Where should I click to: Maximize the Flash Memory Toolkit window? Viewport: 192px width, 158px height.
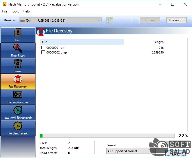point(173,4)
